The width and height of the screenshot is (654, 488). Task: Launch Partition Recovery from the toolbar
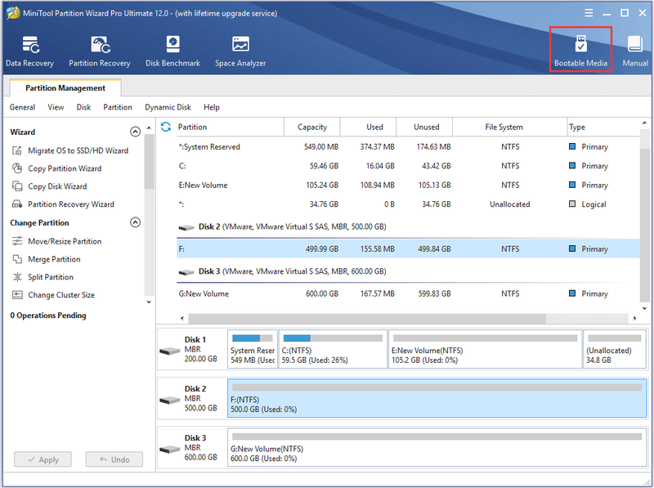tap(100, 51)
